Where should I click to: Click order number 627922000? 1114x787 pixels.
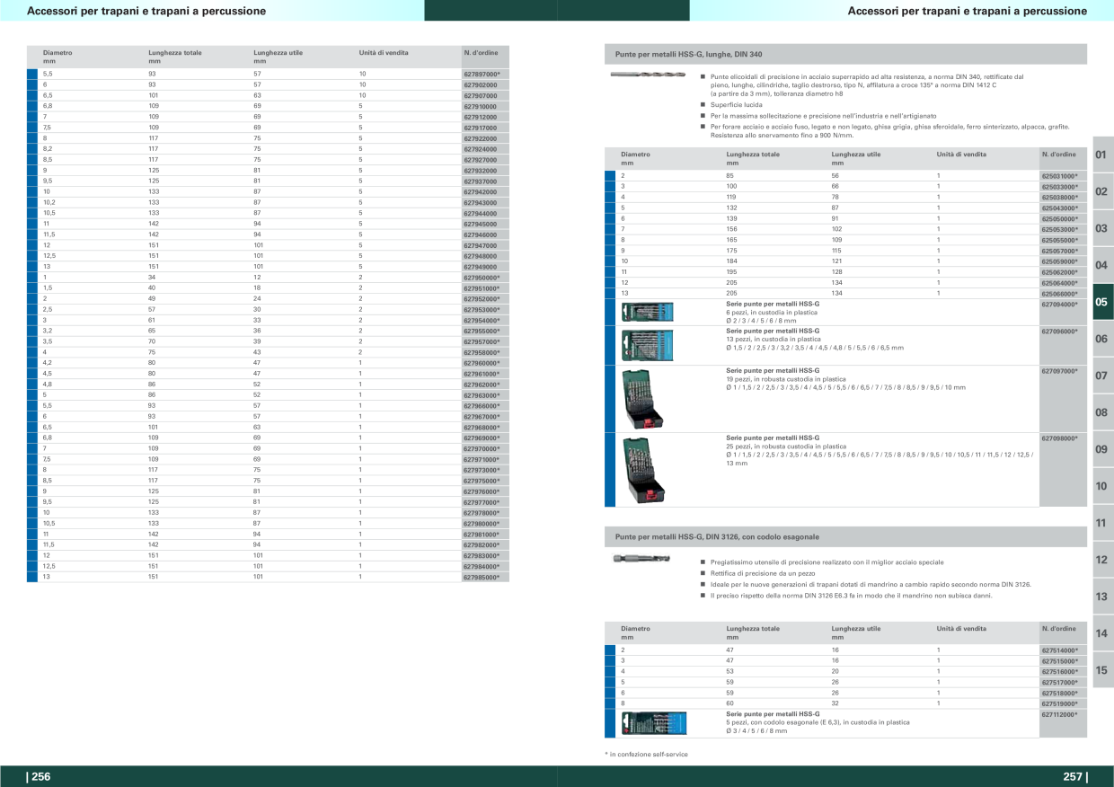[x=481, y=138]
